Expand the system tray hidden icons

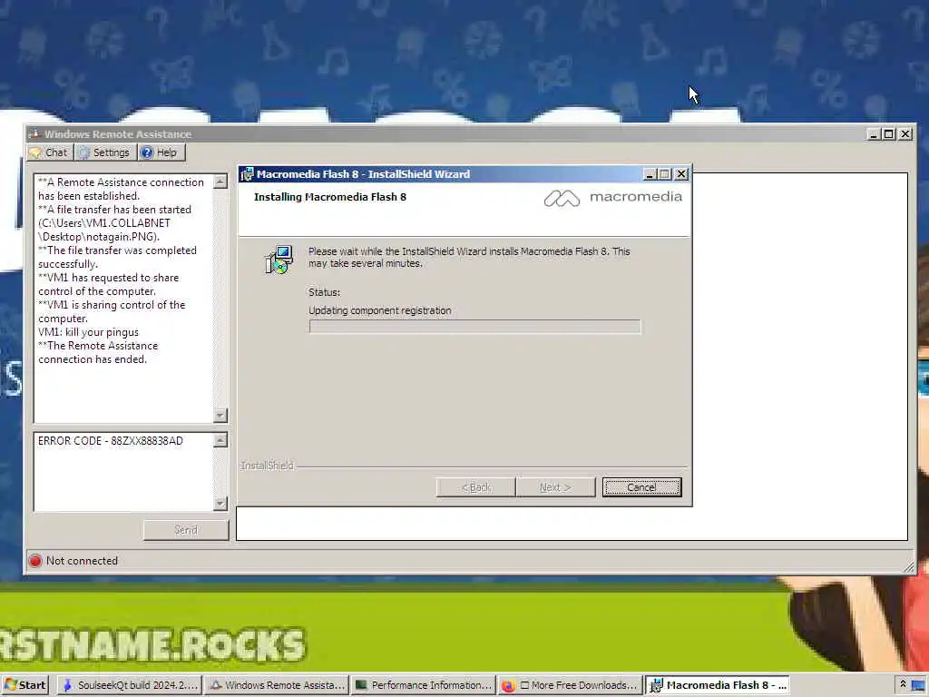pos(903,684)
